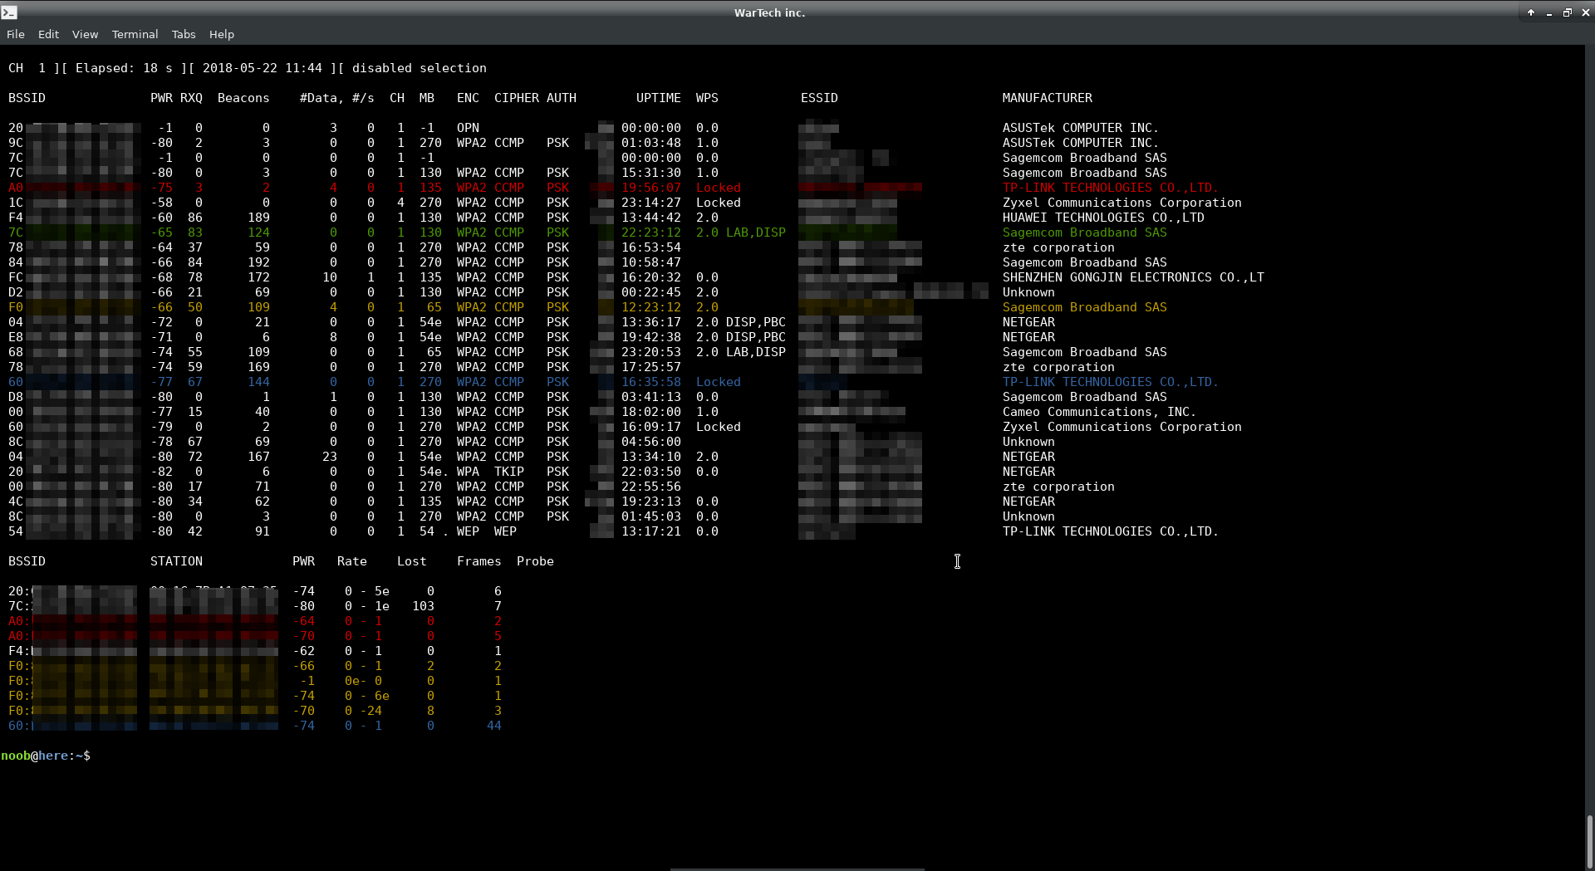Click the vertical scrollbar thumb on the right

pos(1589,840)
